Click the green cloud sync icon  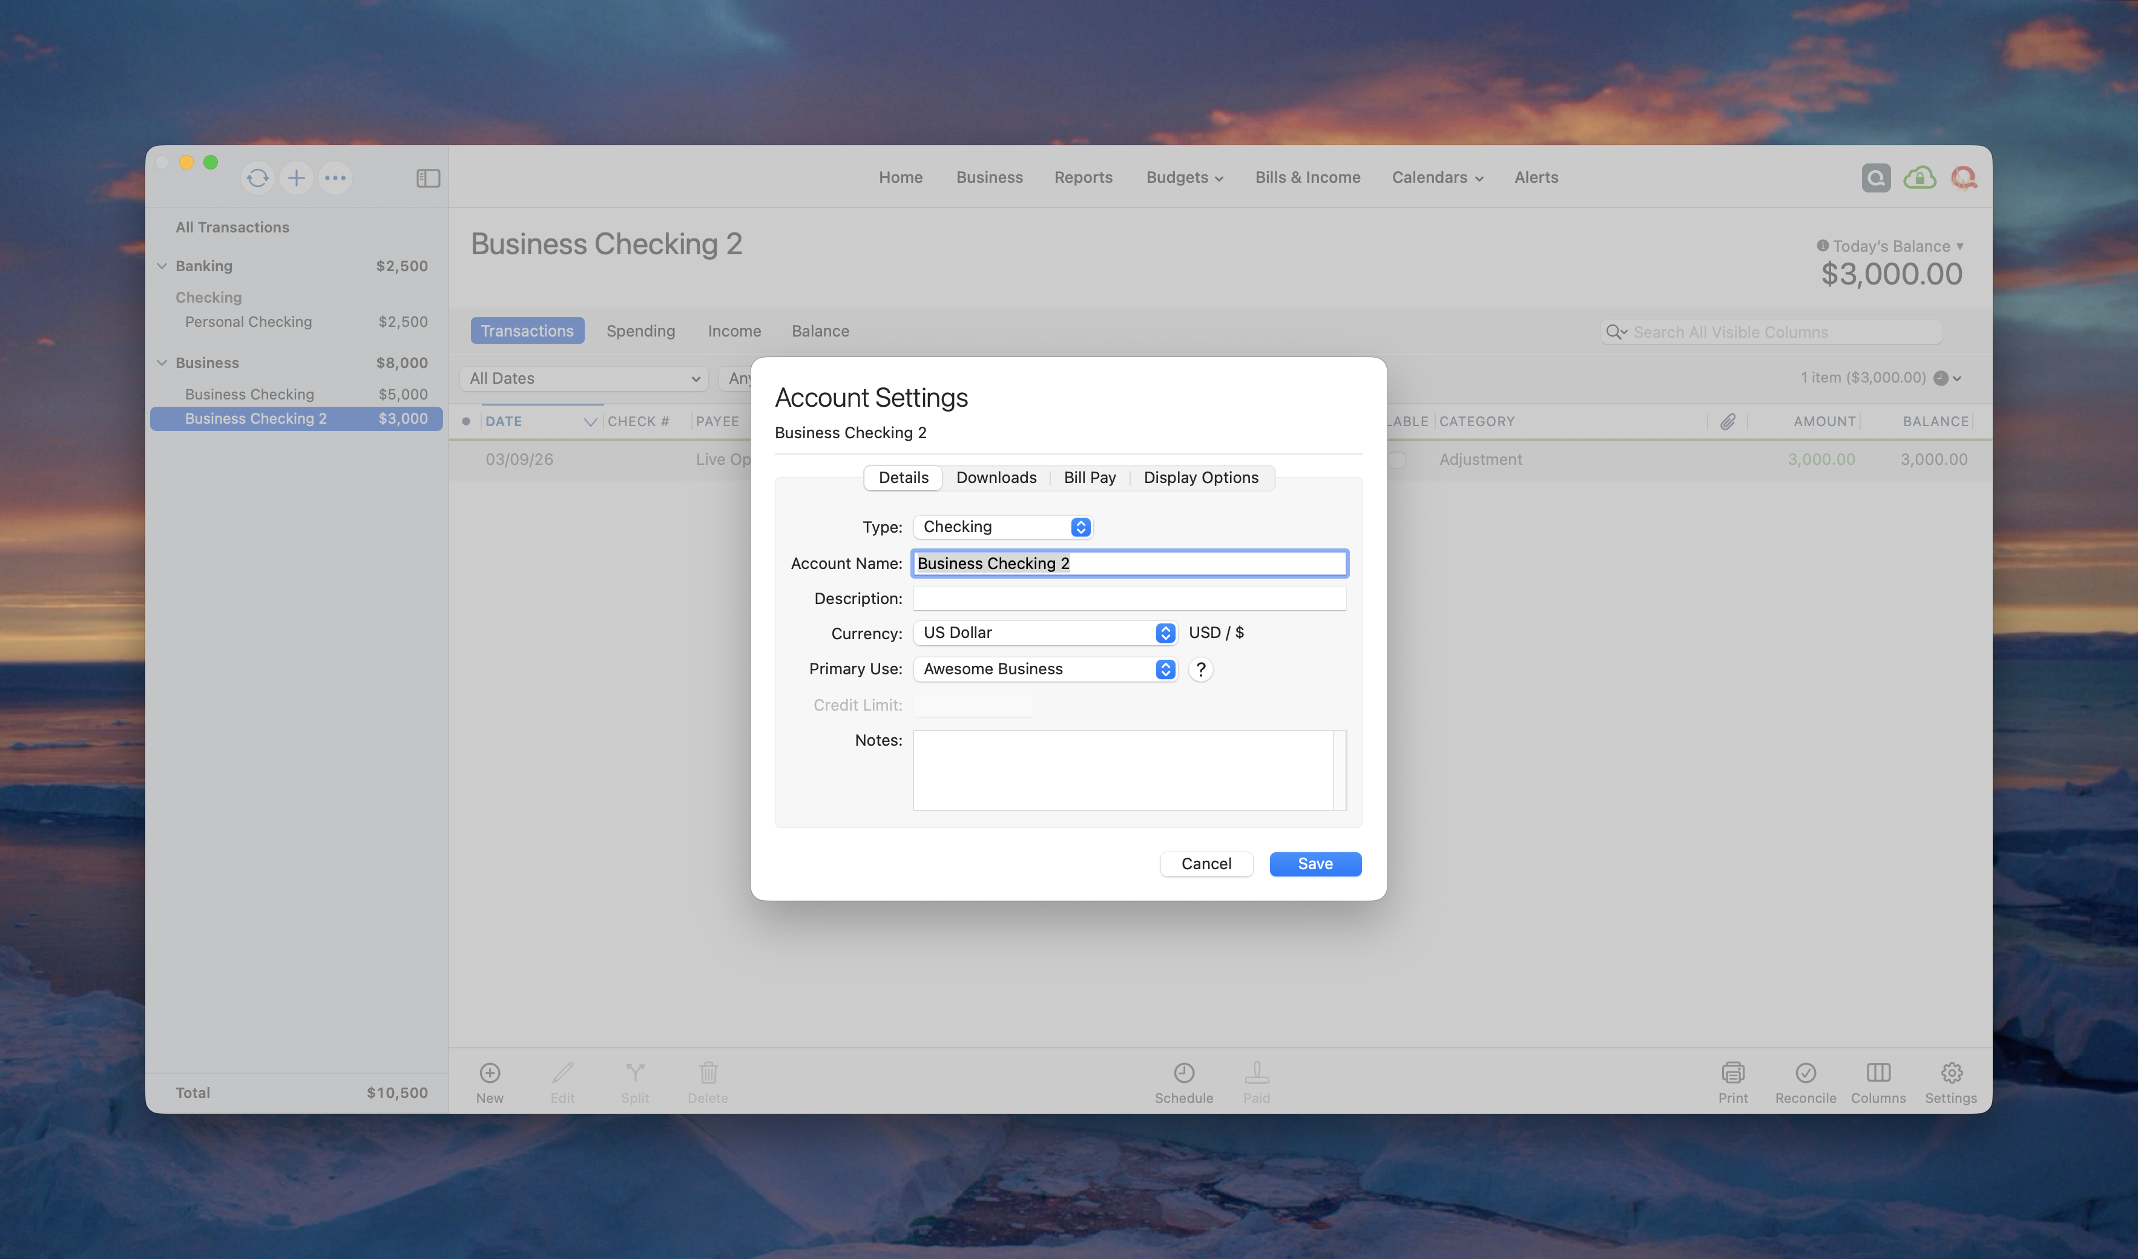click(1919, 178)
